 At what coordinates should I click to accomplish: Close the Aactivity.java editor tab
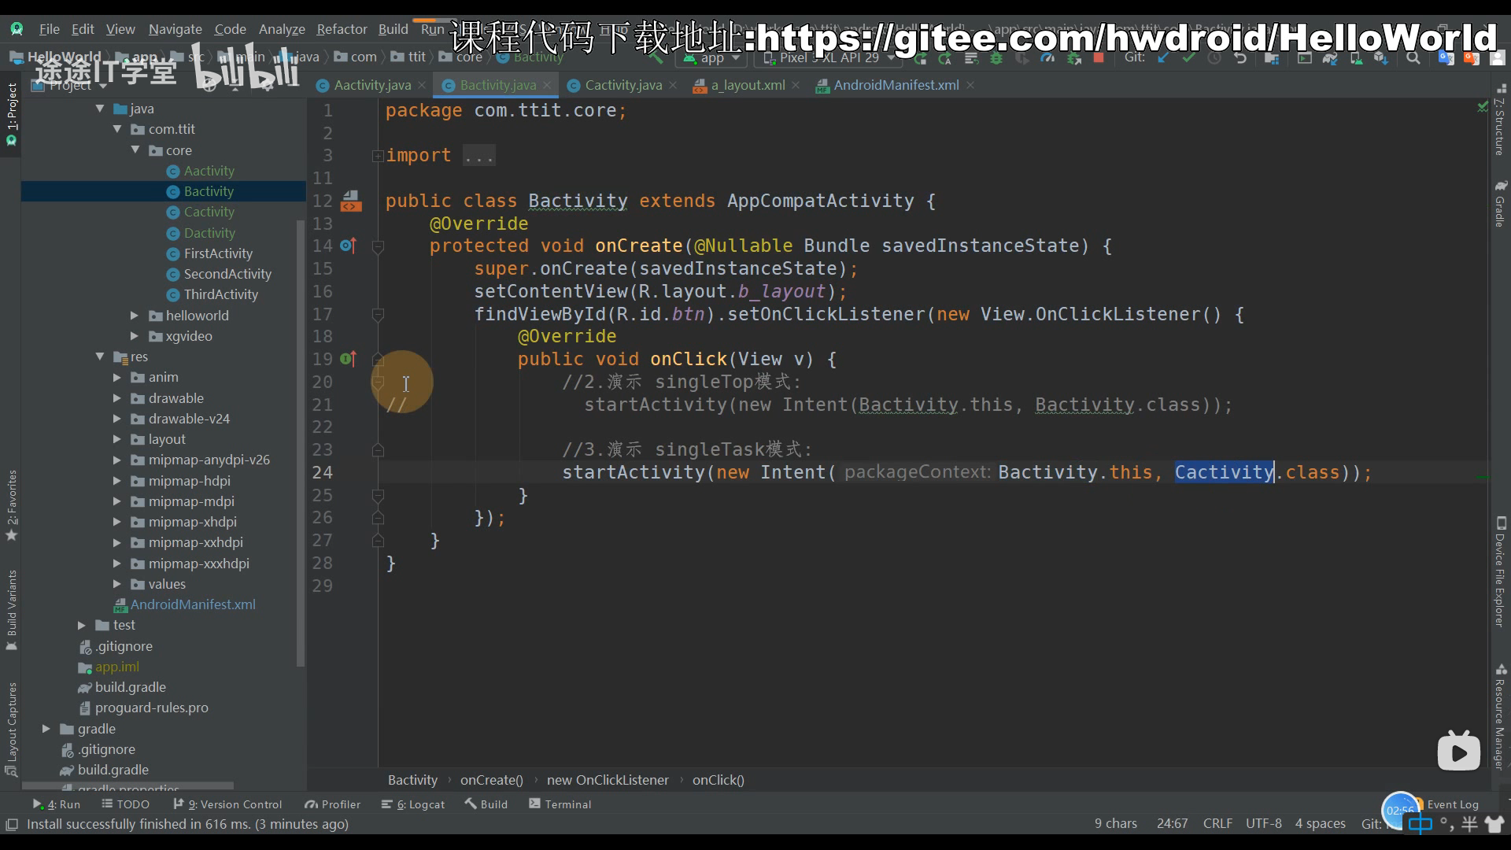422,85
